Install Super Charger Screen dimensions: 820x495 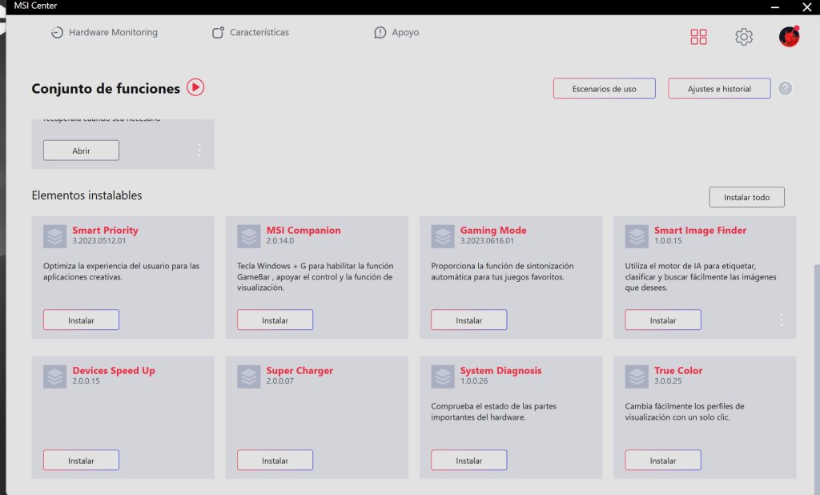[275, 460]
